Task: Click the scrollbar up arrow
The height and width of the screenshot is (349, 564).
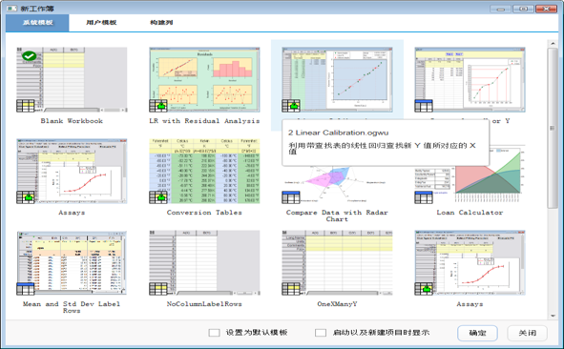Action: [x=553, y=44]
